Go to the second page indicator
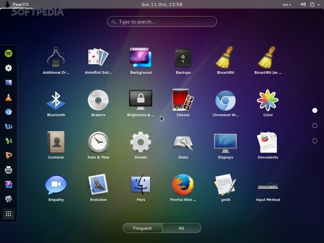Viewport: 324px width, 243px height. [x=315, y=126]
